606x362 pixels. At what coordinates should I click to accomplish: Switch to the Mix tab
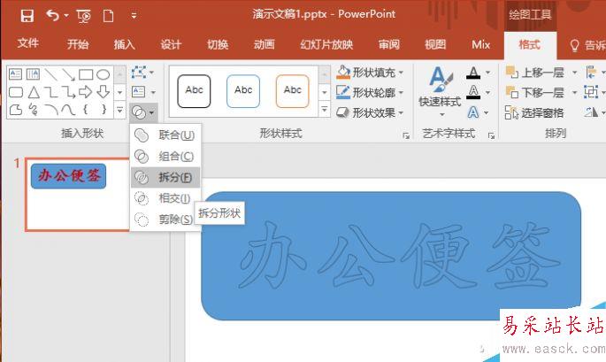(480, 44)
